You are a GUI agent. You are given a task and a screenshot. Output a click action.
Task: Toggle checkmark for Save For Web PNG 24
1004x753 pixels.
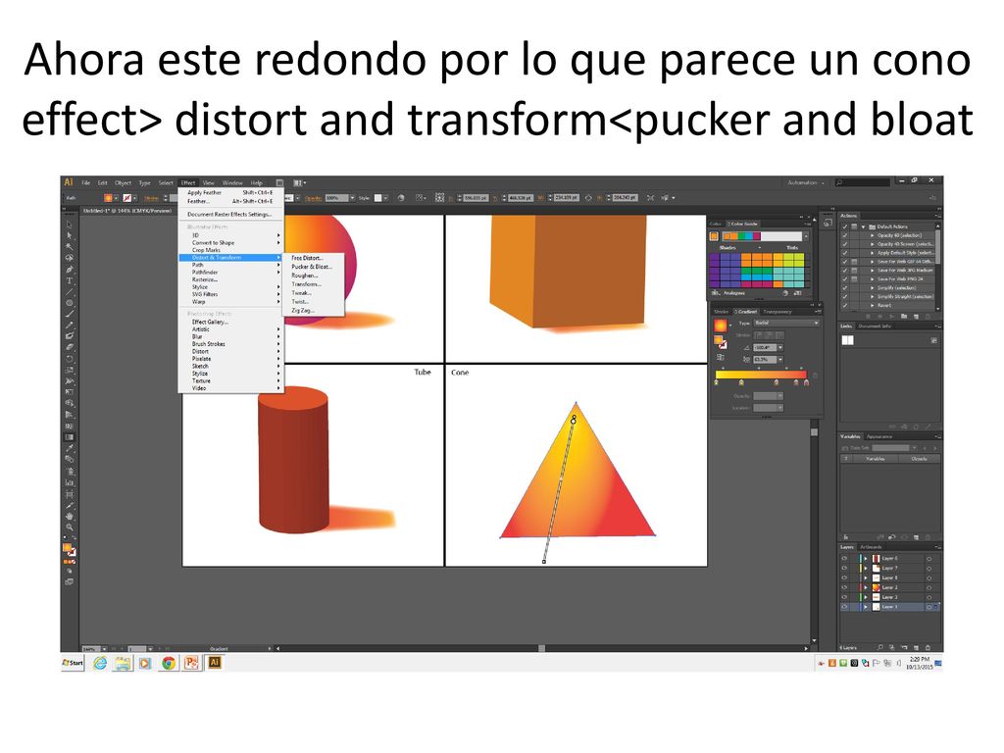pos(845,279)
